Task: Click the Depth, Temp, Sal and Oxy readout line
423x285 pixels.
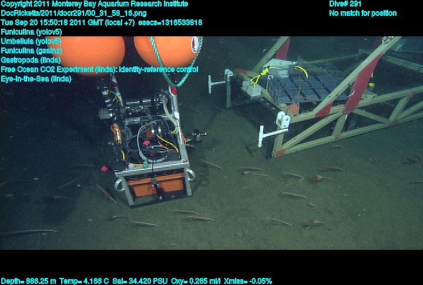Action: 136,281
